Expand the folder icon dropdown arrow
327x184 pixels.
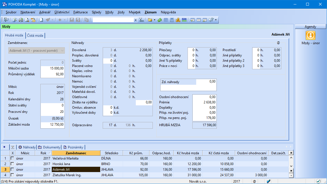coord(154,20)
